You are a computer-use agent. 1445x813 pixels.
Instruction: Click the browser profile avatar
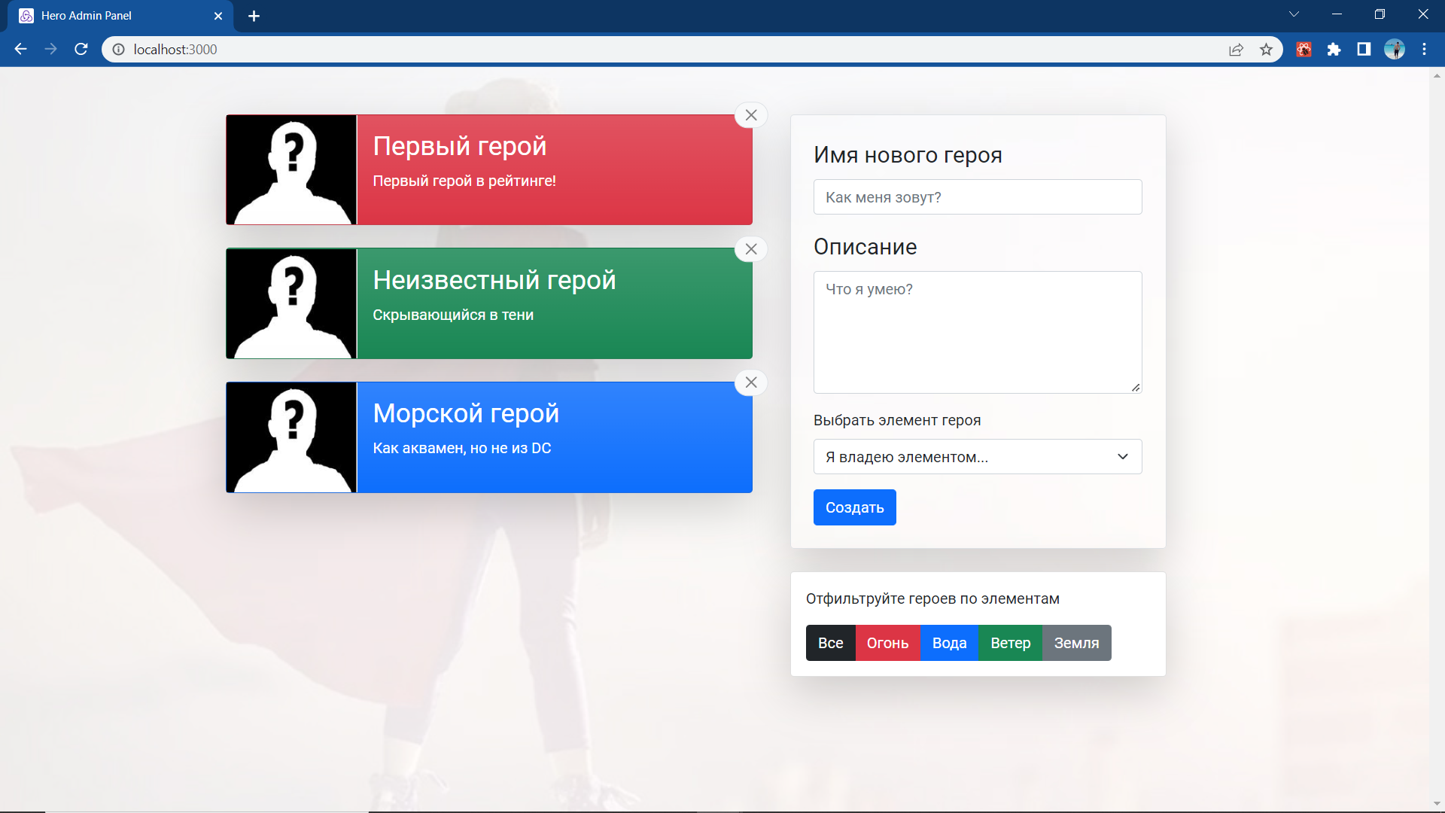pyautogui.click(x=1395, y=49)
